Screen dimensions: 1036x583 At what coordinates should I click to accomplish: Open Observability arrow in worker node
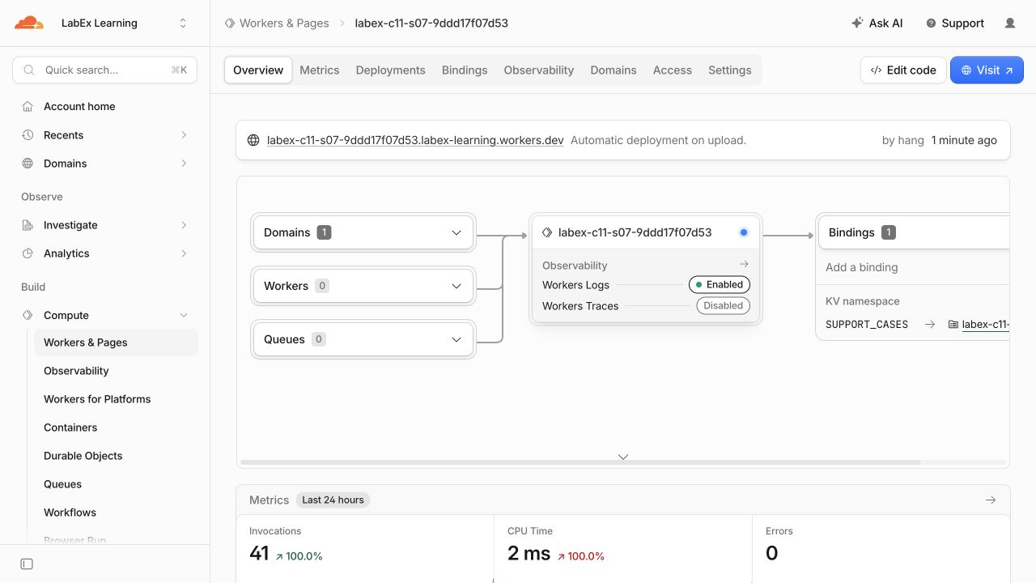click(744, 265)
